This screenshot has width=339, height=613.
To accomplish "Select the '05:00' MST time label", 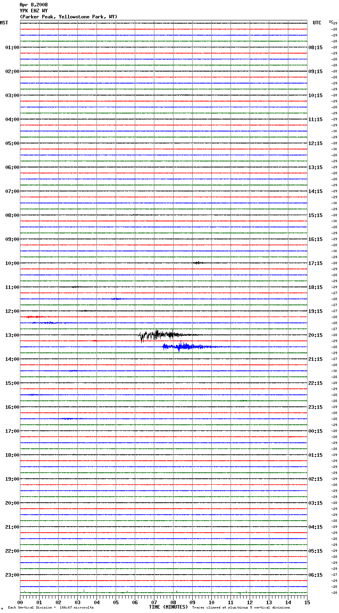I will pyautogui.click(x=12, y=143).
